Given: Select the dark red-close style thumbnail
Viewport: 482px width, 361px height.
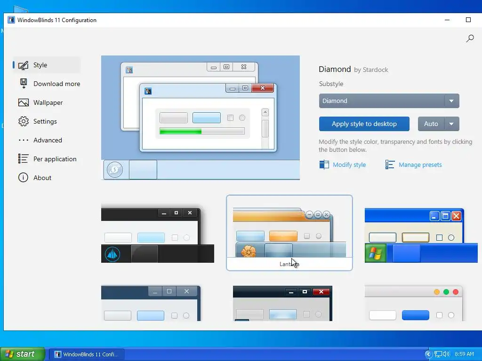Looking at the screenshot, I should coord(282,303).
